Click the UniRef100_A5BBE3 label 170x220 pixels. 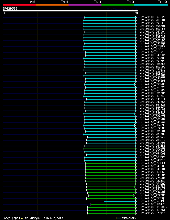152,64
